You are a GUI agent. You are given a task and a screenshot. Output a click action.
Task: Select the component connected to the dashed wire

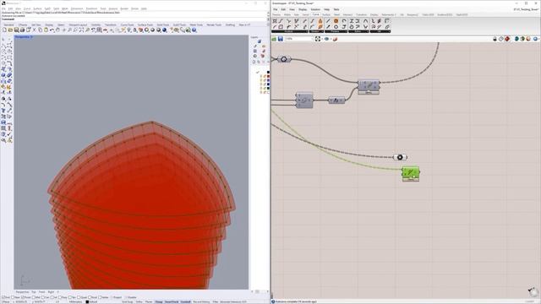point(369,86)
